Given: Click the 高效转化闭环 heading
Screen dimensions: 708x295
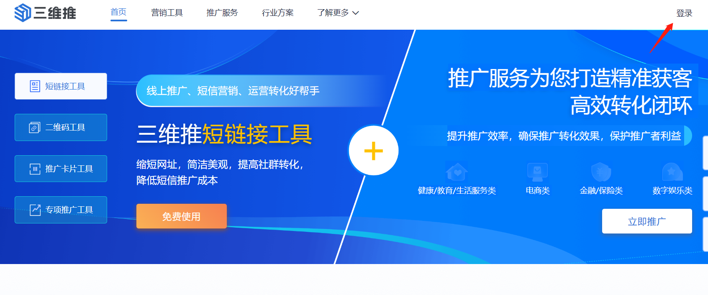Looking at the screenshot, I should [x=631, y=105].
